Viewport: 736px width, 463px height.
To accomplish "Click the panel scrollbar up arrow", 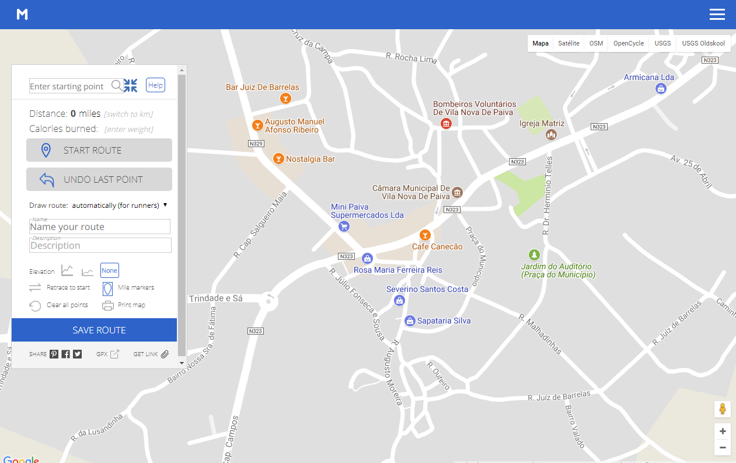I will 182,70.
